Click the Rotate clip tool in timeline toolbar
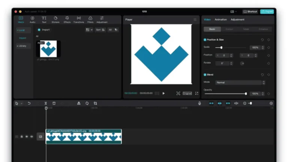 point(87,103)
